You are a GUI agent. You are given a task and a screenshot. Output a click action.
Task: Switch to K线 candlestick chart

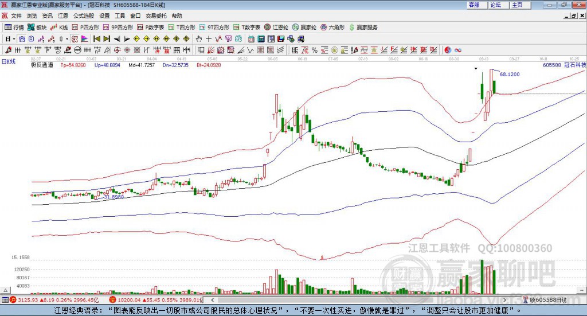[x=59, y=28]
